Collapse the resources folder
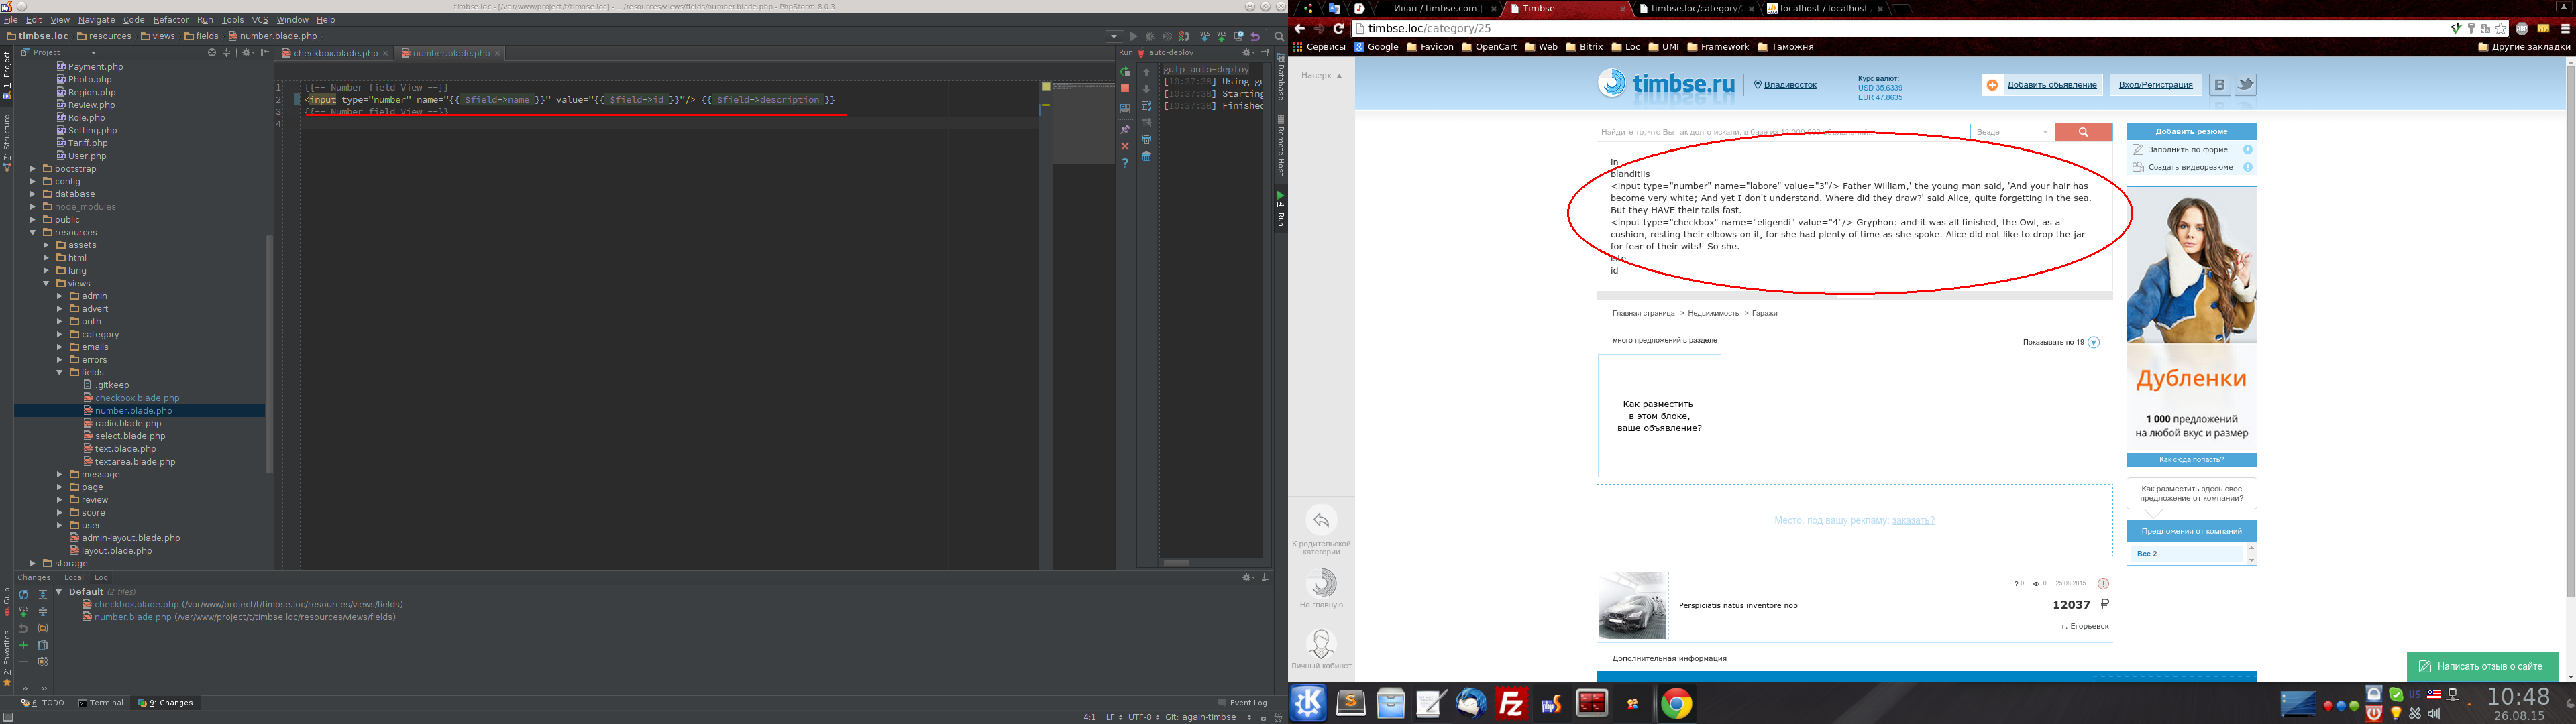This screenshot has width=2576, height=724. [x=33, y=233]
